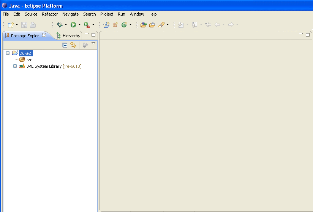Screen dimensions: 313x212
Task: Open the Refactor menu
Action: (x=50, y=14)
